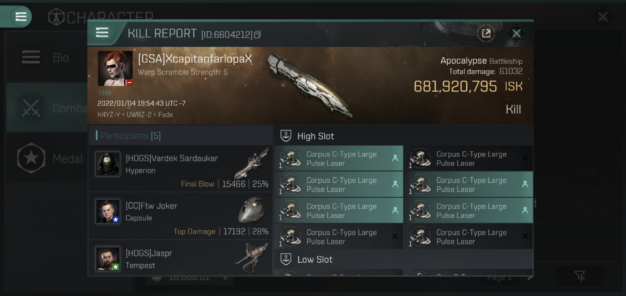626x296 pixels.
Task: Click XcapitanfarlopaX victim portrait
Action: [115, 68]
